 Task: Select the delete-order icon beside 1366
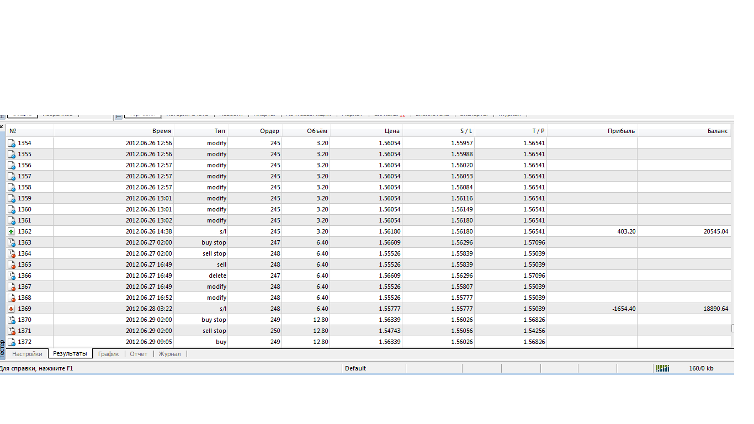tap(11, 275)
